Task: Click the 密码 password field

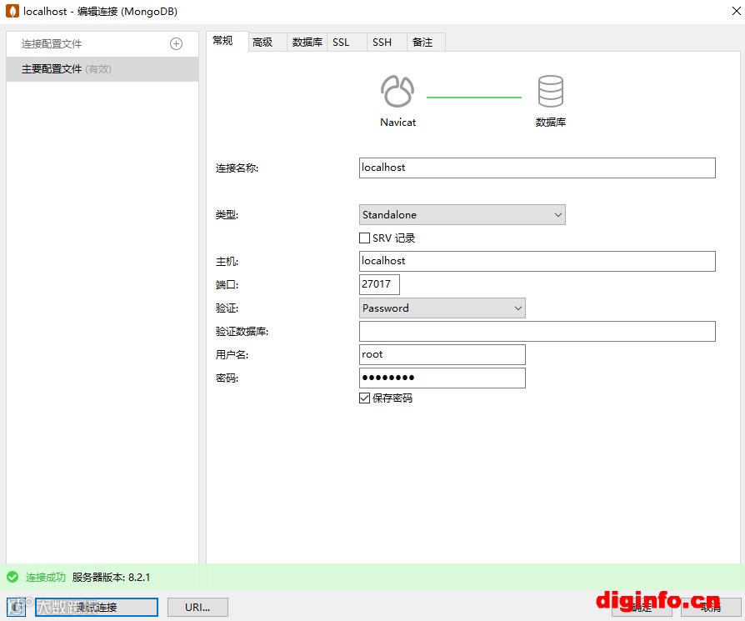Action: 442,378
